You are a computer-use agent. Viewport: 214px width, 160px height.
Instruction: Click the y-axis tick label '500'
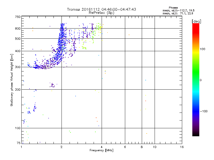[18, 39]
